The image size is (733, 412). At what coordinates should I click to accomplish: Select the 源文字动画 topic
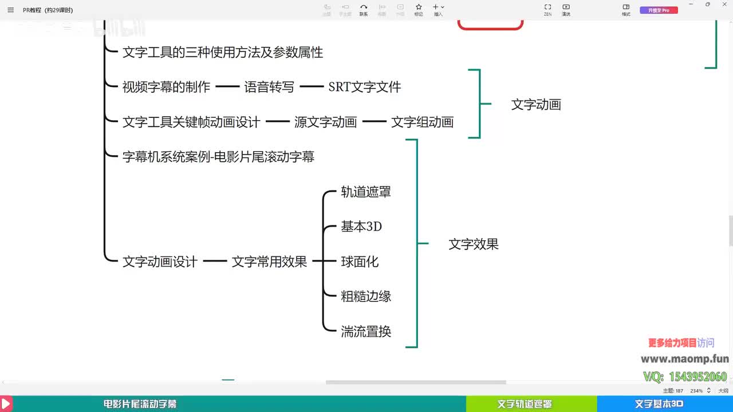point(325,122)
